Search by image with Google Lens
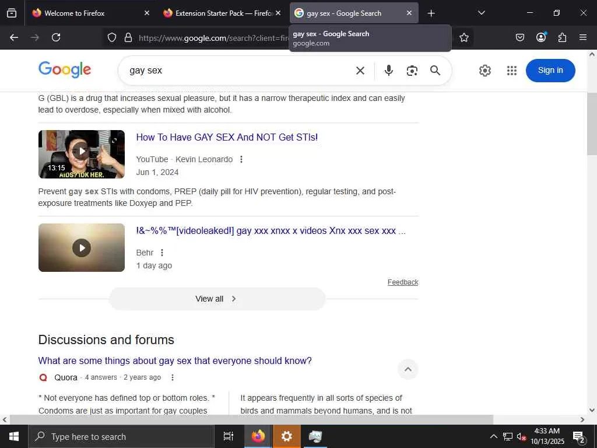 click(412, 71)
